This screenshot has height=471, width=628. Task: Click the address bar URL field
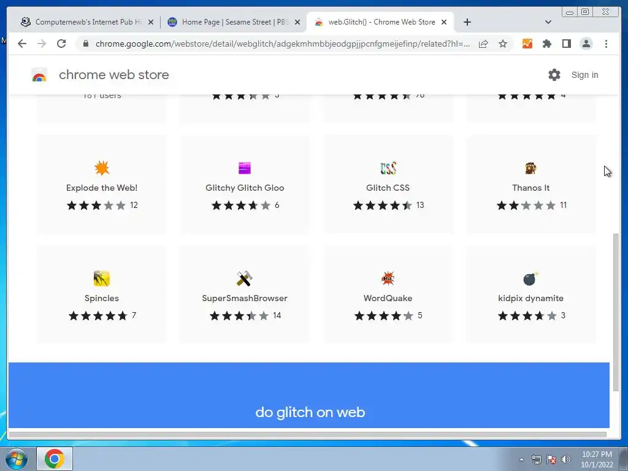282,44
